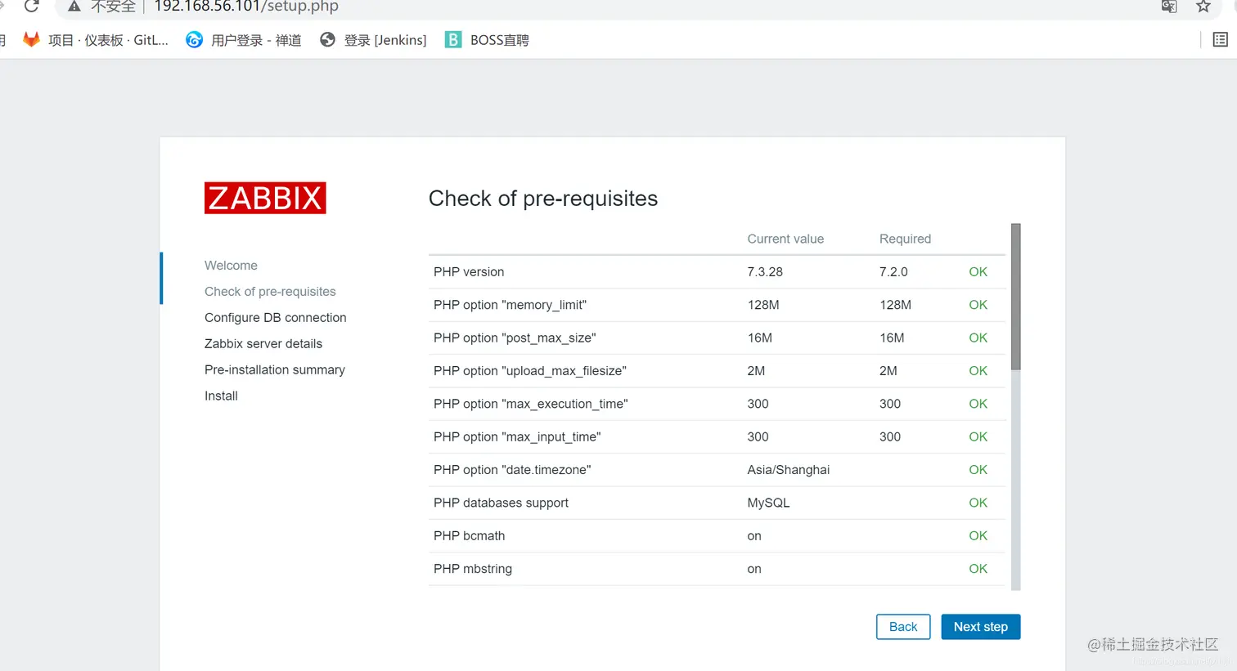Click PHP option "post_max_size" label

tap(515, 338)
